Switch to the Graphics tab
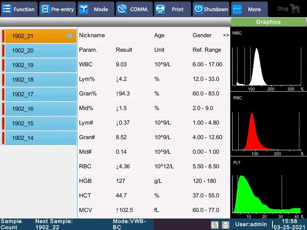Viewport: 307px width, 230px height. point(268,22)
